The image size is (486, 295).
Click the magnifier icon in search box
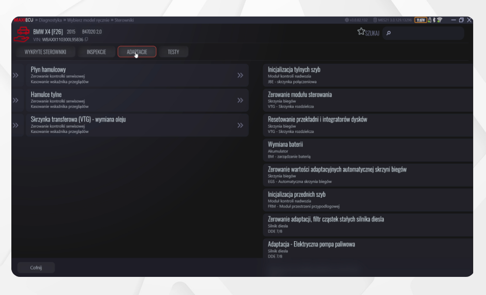pyautogui.click(x=389, y=33)
